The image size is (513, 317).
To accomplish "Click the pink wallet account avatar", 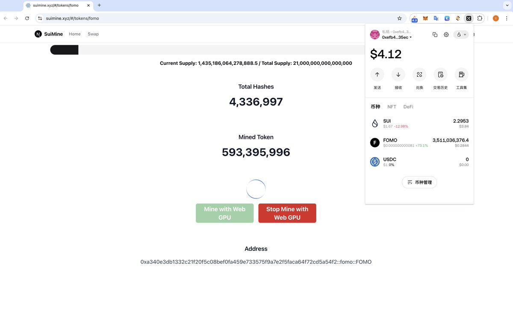I will [375, 35].
